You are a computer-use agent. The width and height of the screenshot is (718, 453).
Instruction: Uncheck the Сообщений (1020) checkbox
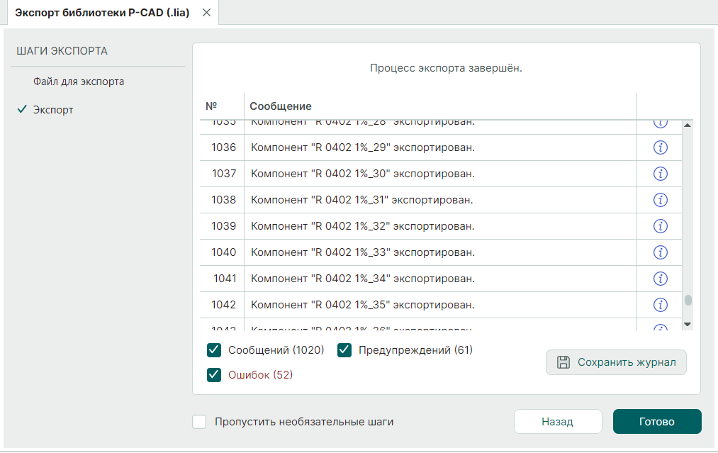tap(214, 350)
